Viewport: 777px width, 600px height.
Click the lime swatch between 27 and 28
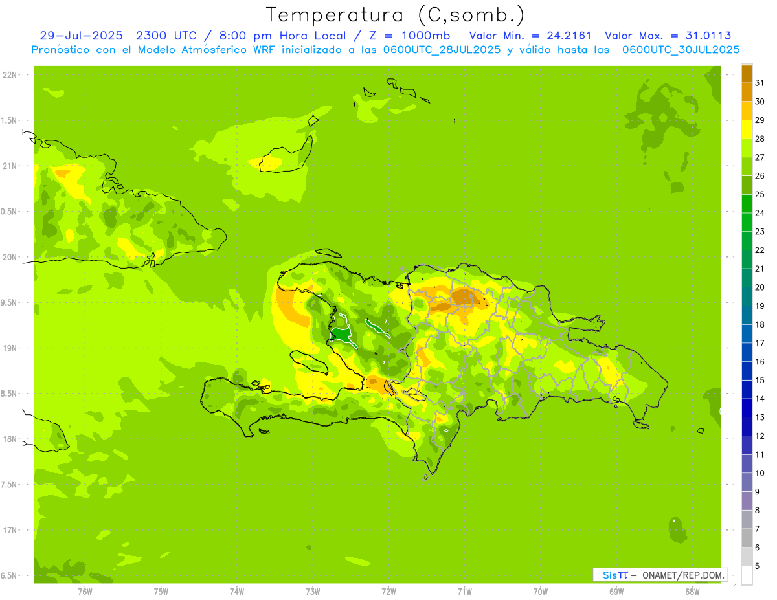click(x=747, y=148)
